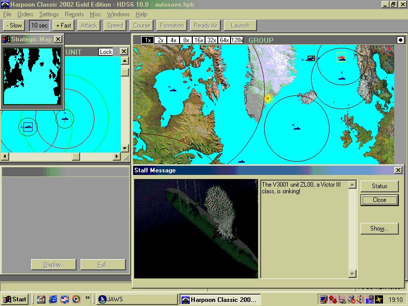This screenshot has height=306, width=408.
Task: Open the Formation editor button
Action: point(172,25)
